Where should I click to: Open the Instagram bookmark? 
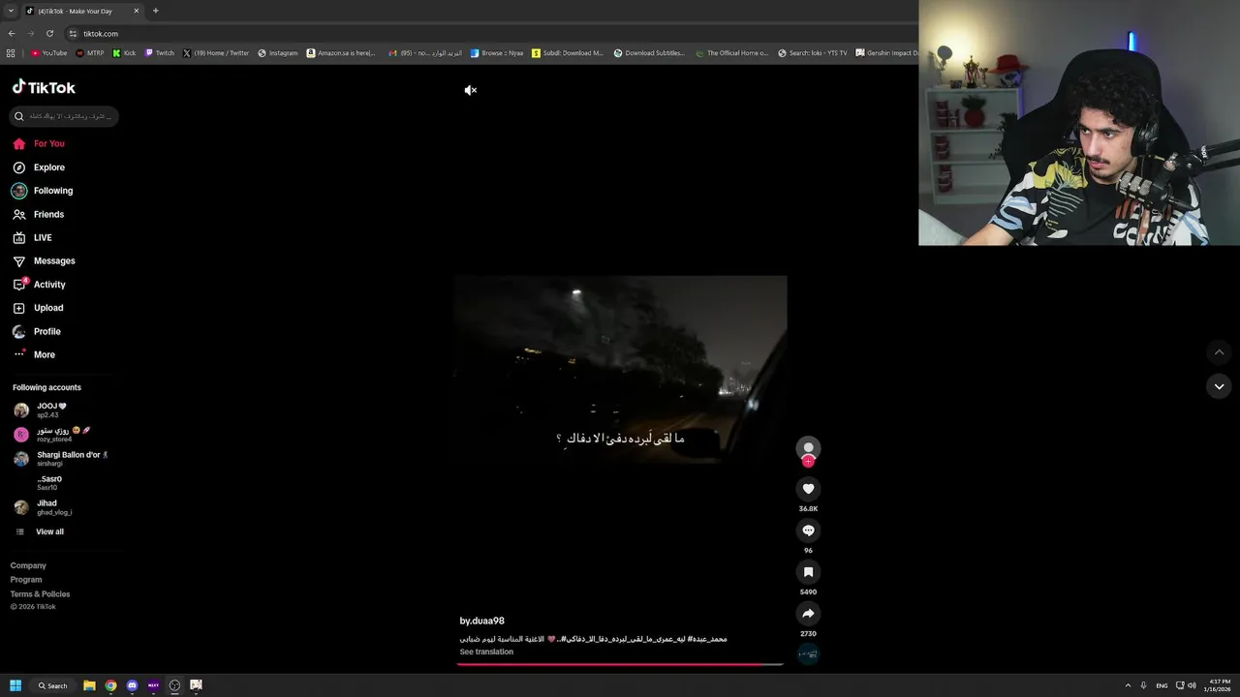(278, 53)
